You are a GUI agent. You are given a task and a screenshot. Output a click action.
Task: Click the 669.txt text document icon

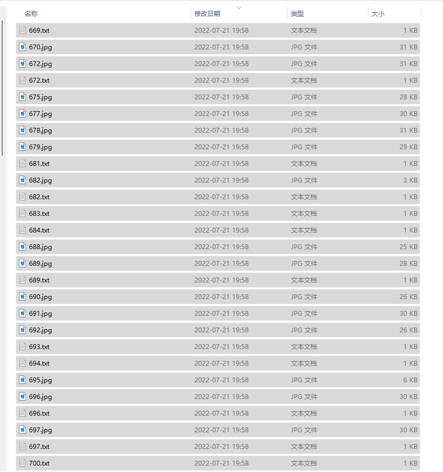coord(23,30)
